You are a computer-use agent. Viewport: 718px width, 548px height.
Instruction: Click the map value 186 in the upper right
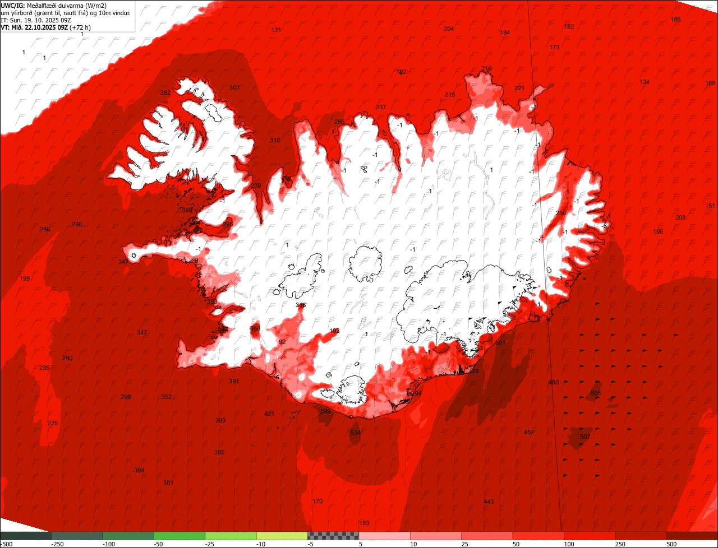(675, 19)
